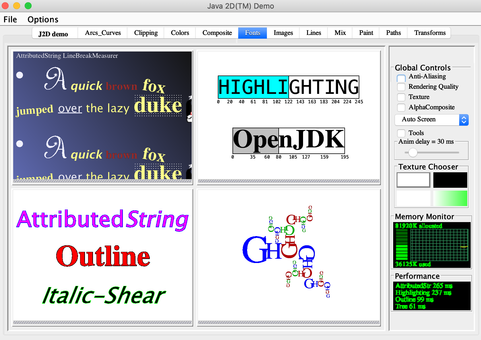Click the Outline text demo panel
Screen dimensions: 481x340
click(102, 256)
